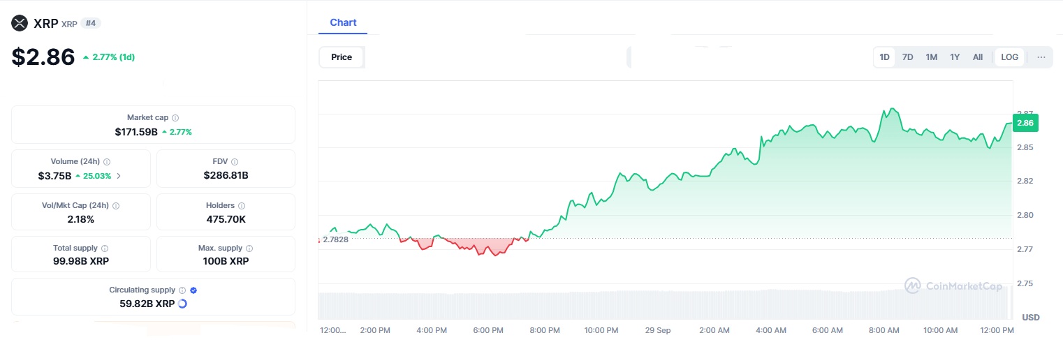
Task: Select the Price chart view tab
Action: (342, 57)
